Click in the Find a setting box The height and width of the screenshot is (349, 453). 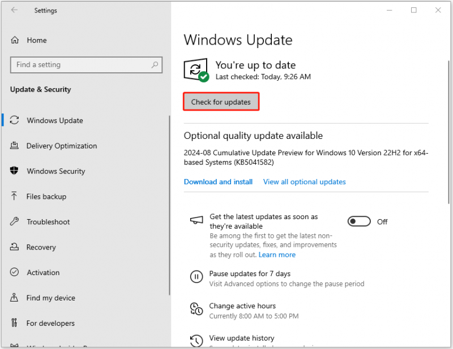pos(87,65)
